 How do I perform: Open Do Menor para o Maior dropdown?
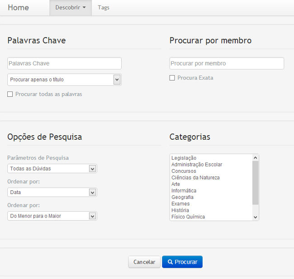point(52,216)
